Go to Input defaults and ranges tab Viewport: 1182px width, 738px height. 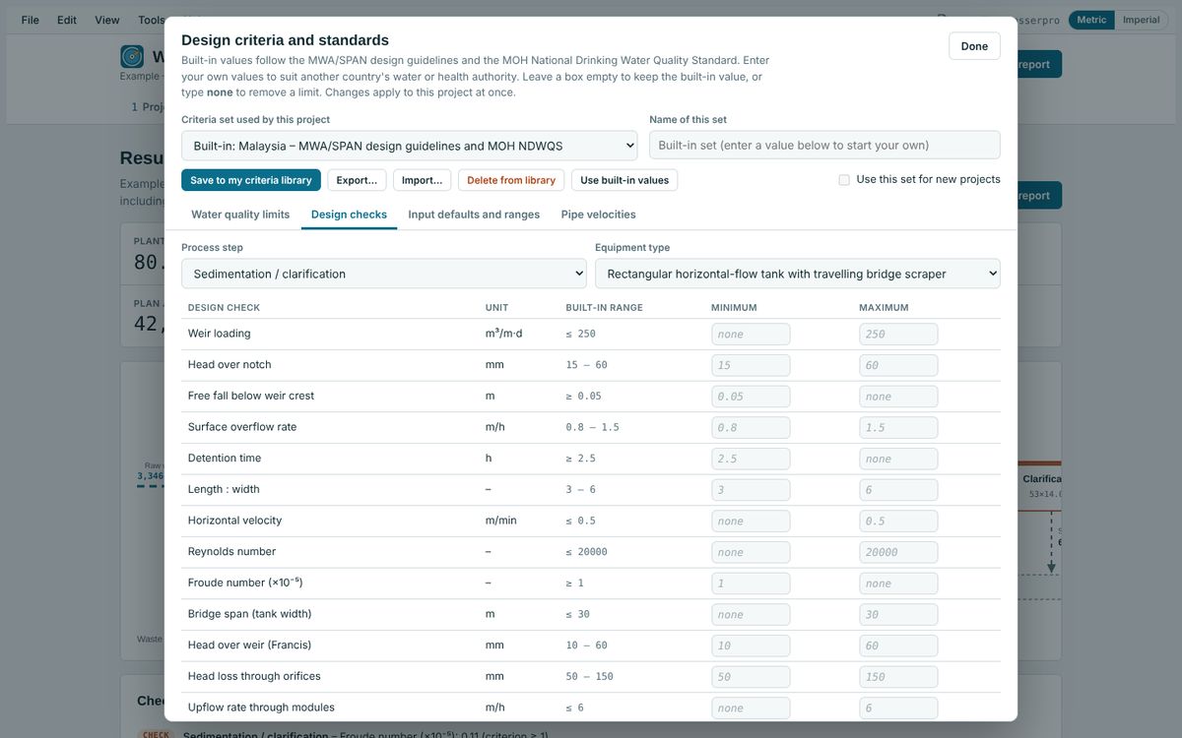(x=474, y=215)
